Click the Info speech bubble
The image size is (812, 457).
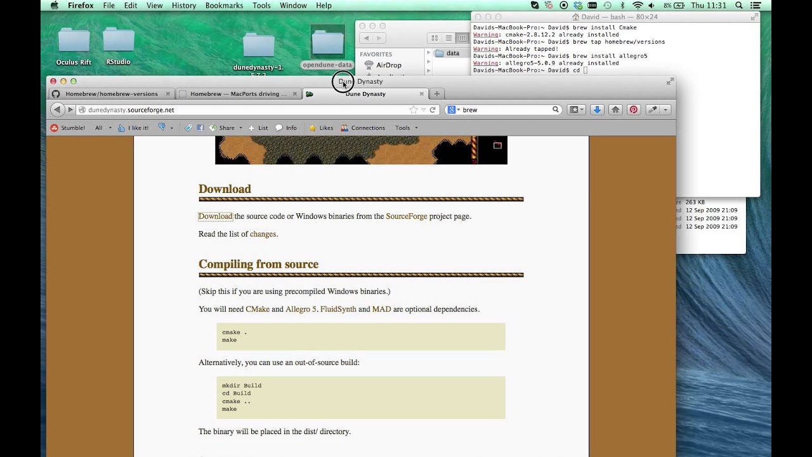coord(286,128)
